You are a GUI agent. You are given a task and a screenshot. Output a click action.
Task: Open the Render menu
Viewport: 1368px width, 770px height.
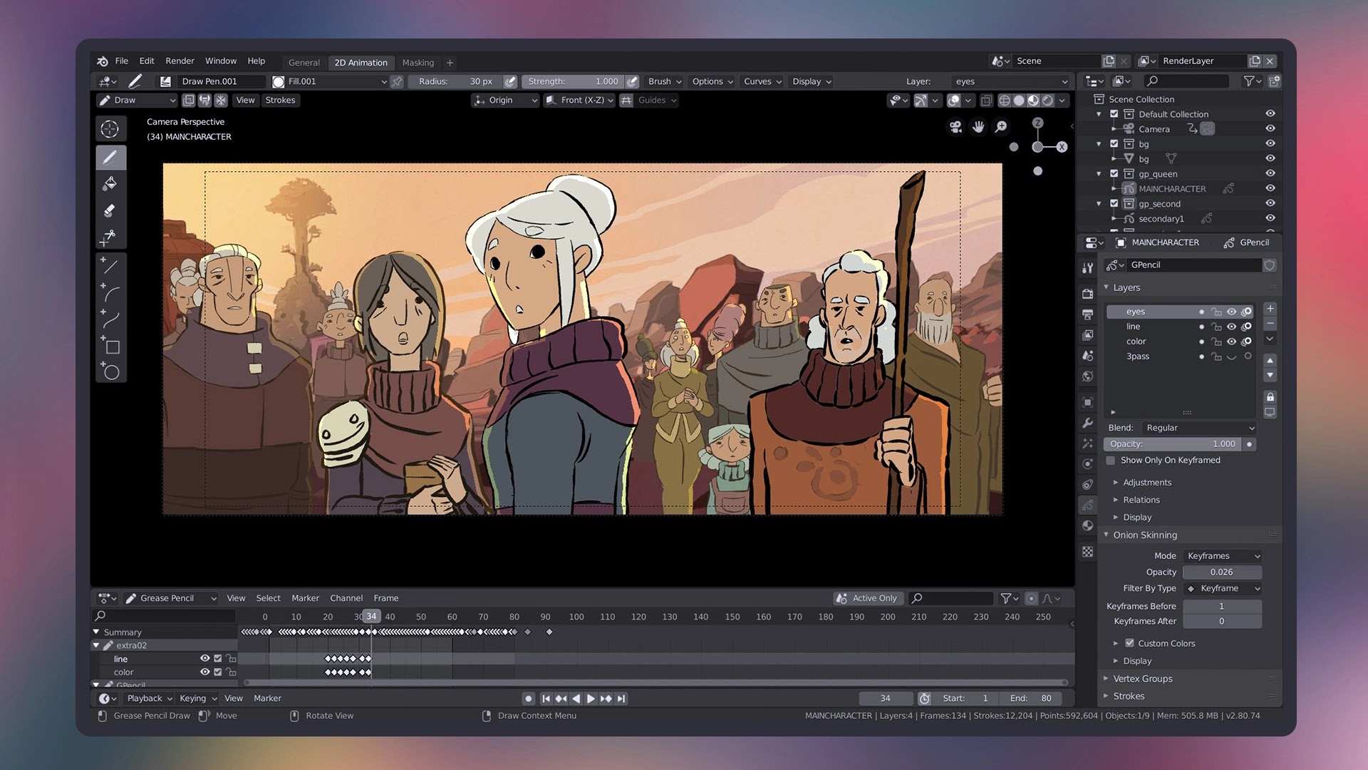coord(180,61)
